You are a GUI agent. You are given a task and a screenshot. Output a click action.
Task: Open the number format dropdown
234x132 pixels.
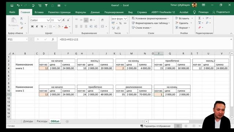pos(125,19)
